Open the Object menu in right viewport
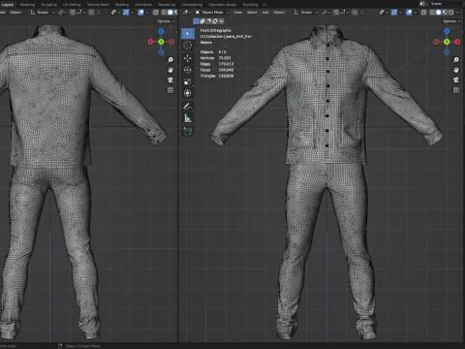The width and height of the screenshot is (465, 349). (279, 13)
